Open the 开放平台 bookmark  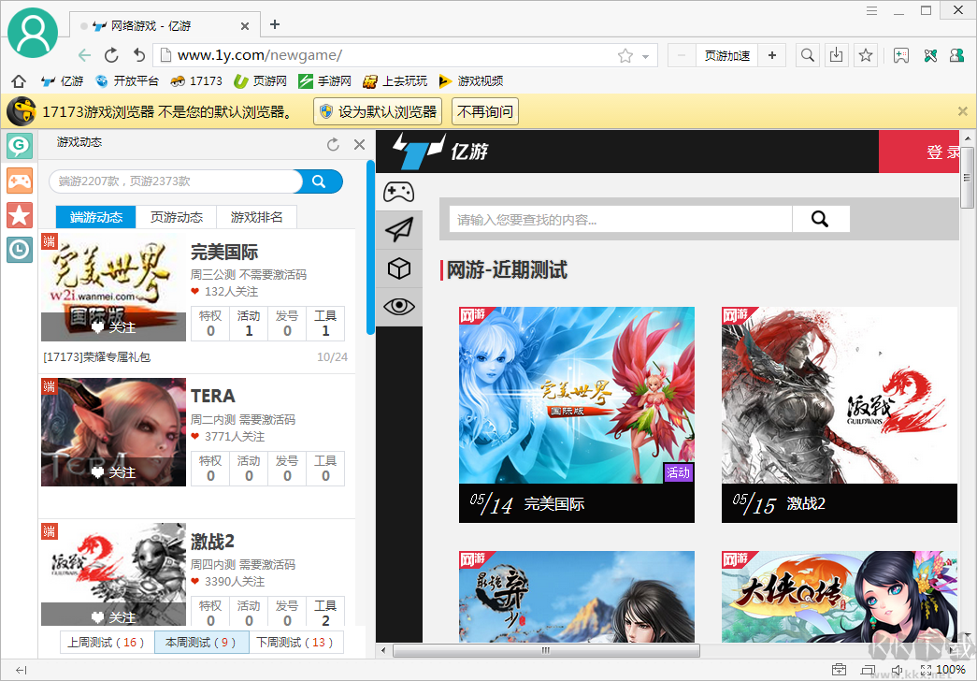pos(126,81)
